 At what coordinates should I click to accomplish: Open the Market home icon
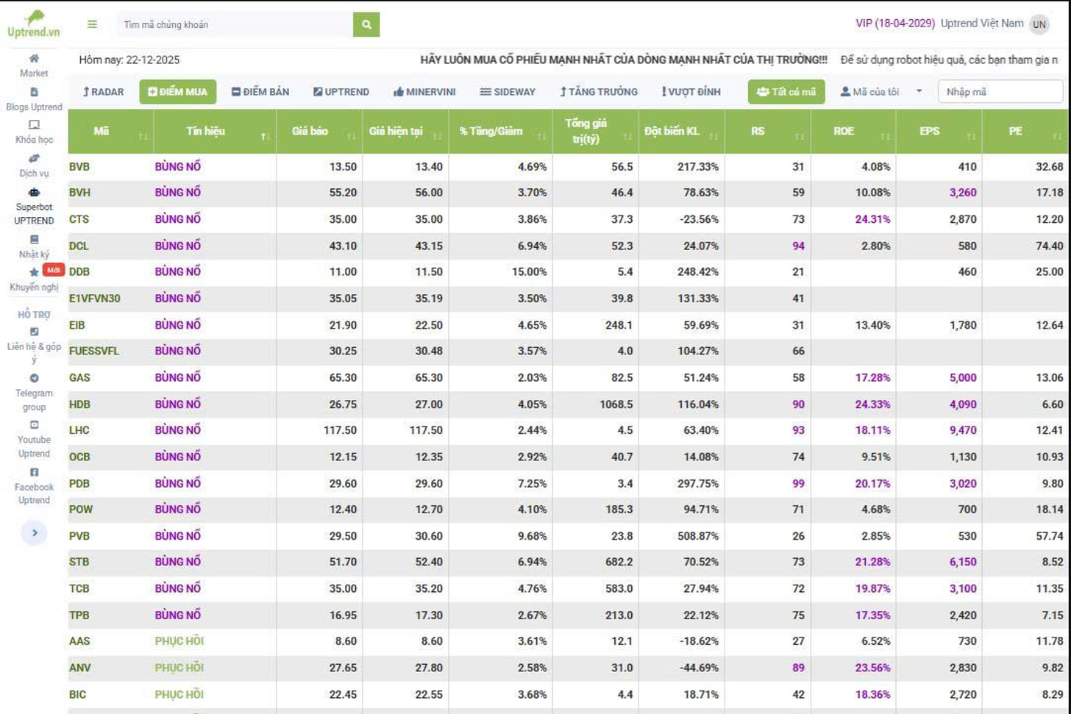pyautogui.click(x=34, y=59)
